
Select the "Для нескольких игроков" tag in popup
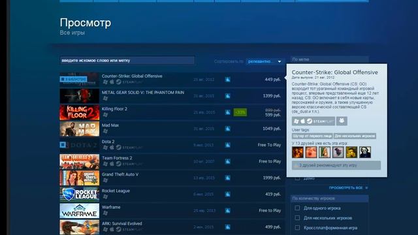tap(355, 136)
